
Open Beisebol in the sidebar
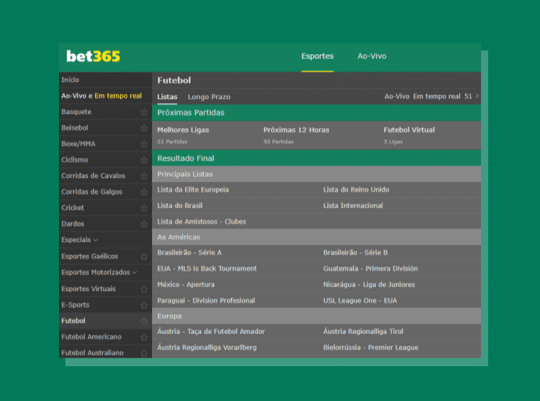click(x=75, y=128)
